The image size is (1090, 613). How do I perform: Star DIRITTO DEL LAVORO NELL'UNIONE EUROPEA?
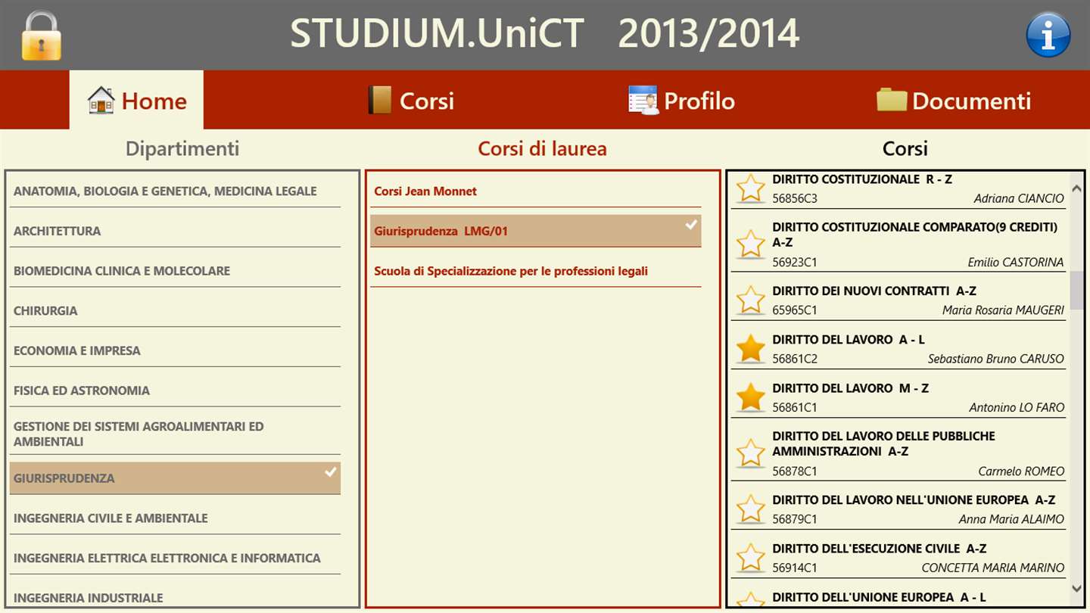coord(751,509)
